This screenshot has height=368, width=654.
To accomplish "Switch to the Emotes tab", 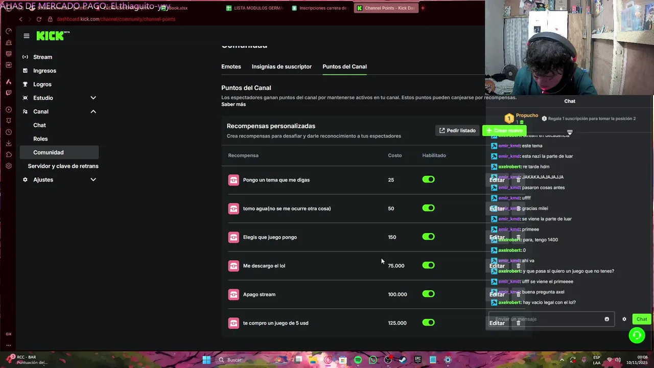I will pos(231,66).
